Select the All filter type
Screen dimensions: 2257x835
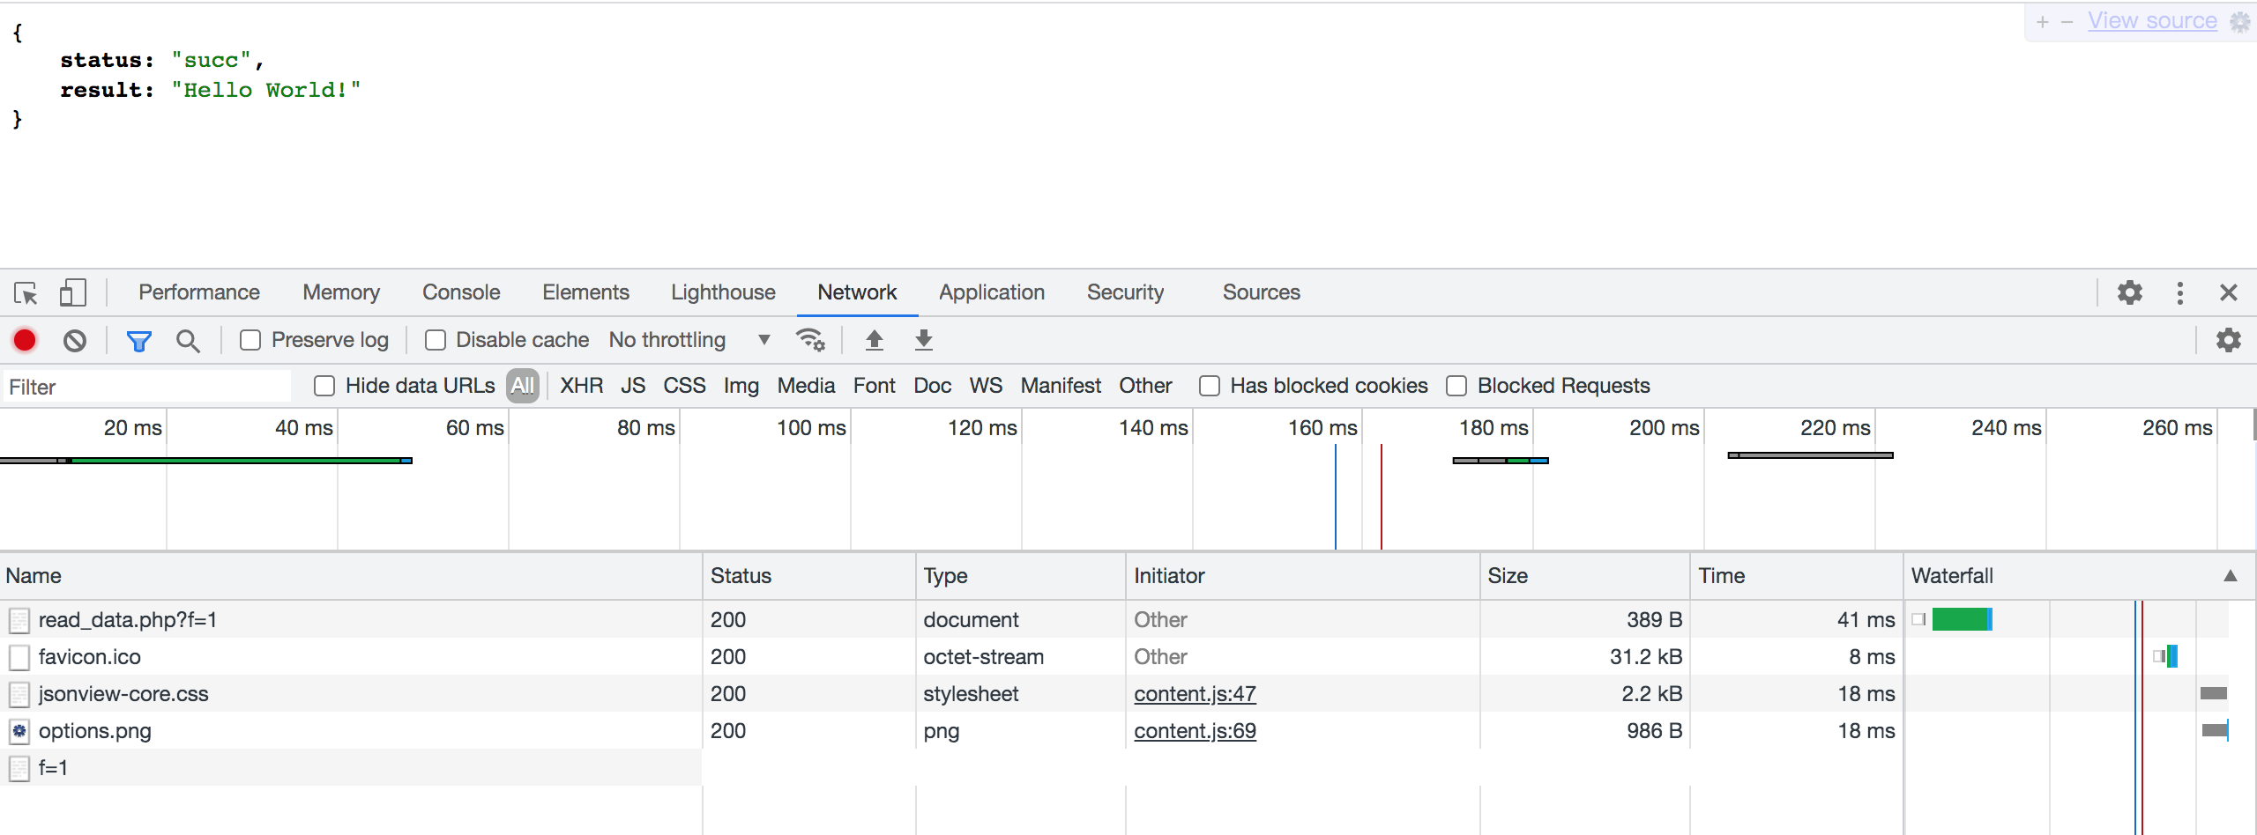tap(523, 386)
